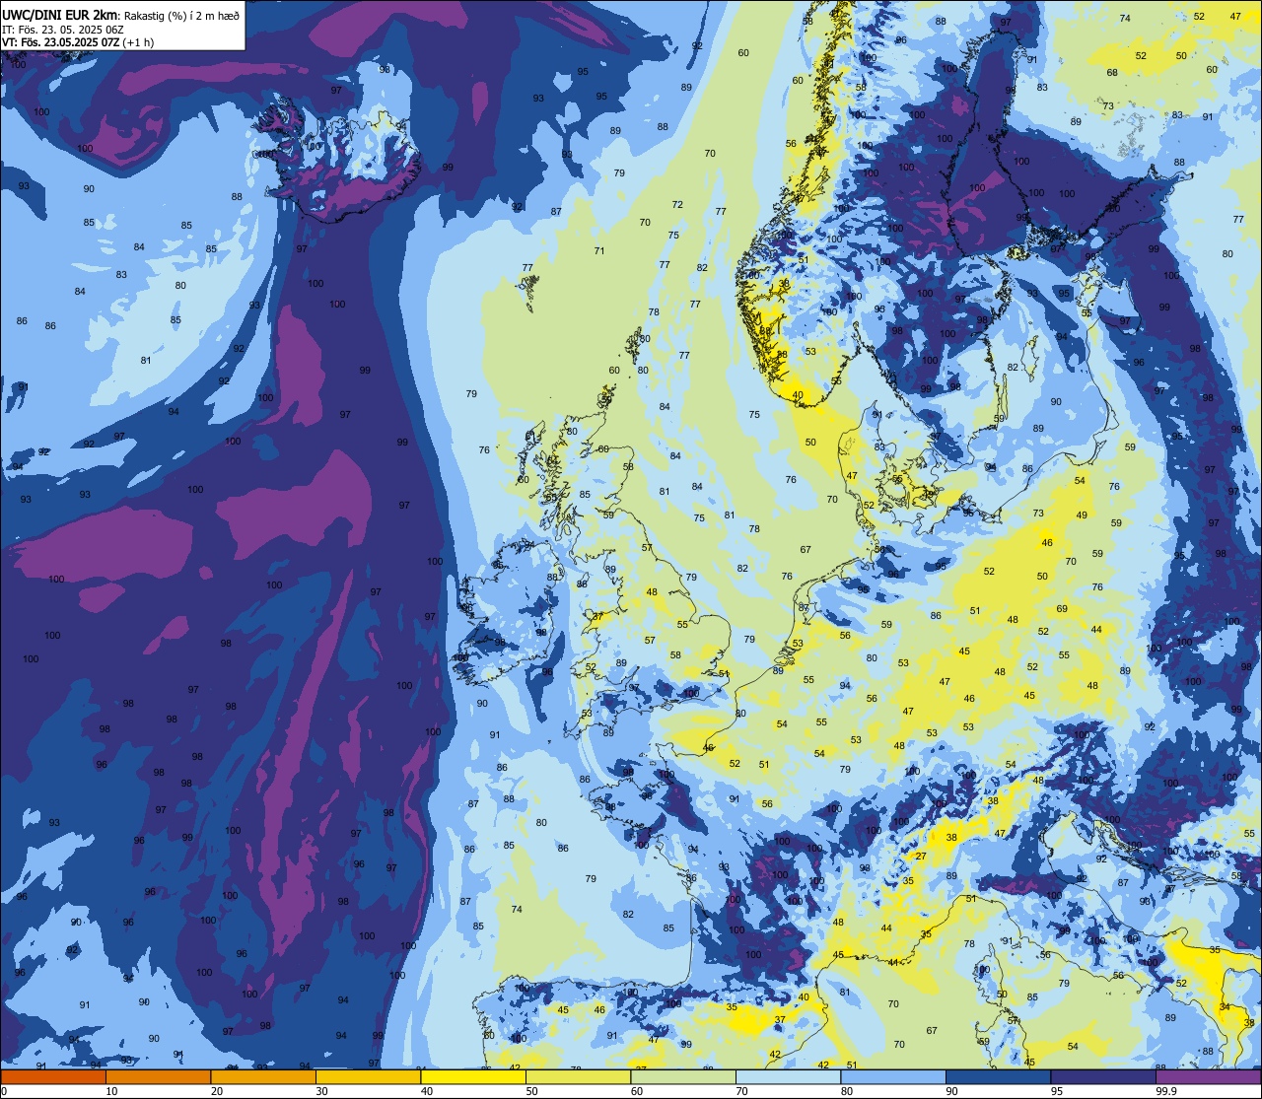Click the 90–95% dark blue legend swatch

999,1077
